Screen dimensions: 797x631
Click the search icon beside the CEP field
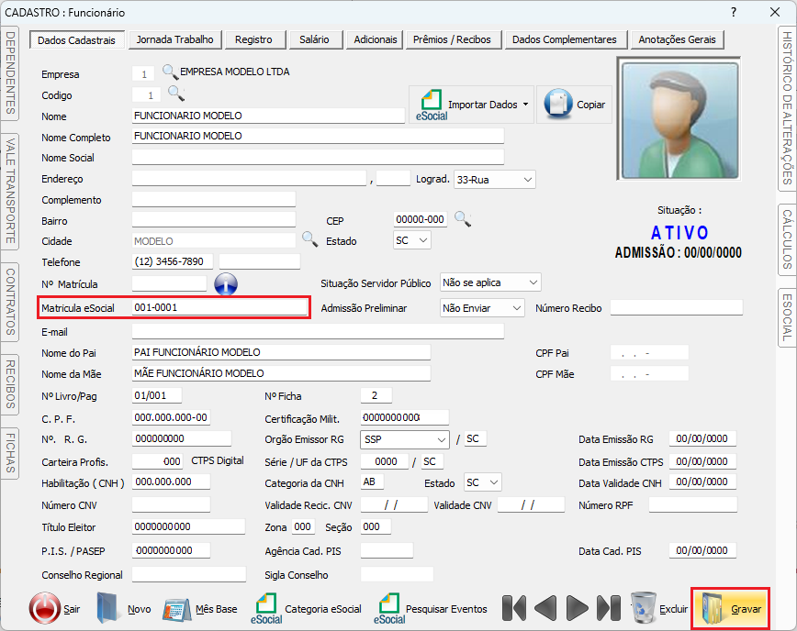(463, 219)
